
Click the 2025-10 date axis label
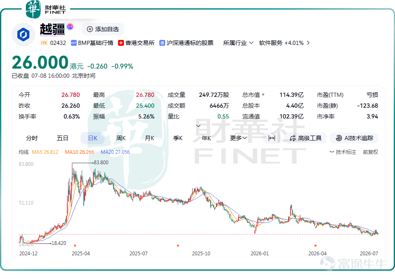pyautogui.click(x=201, y=254)
